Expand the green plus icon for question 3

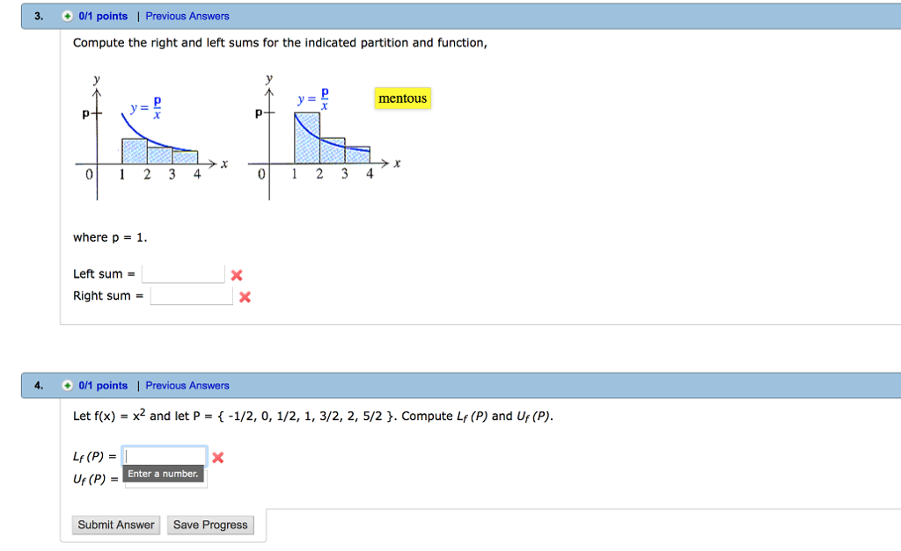point(65,16)
